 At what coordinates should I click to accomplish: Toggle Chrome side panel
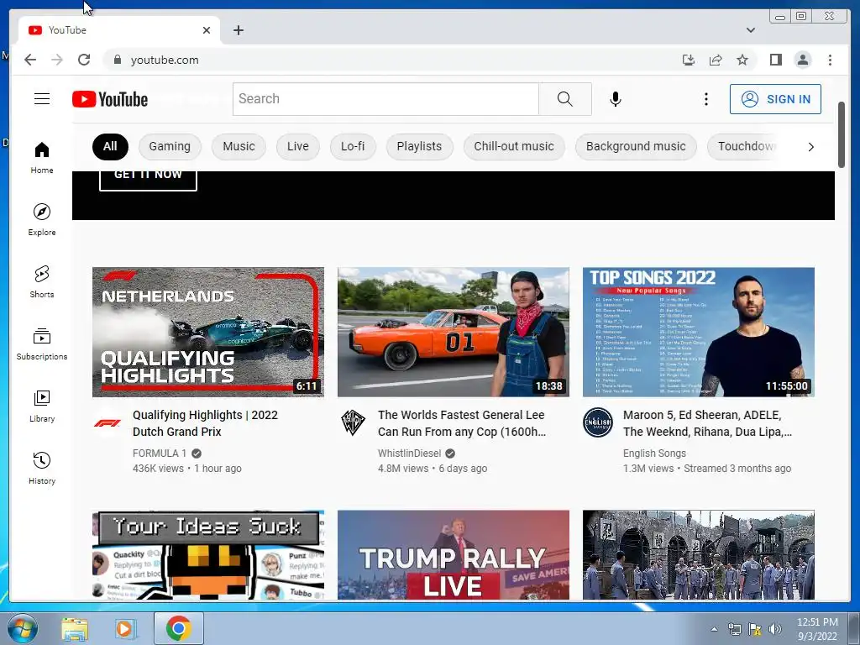775,60
